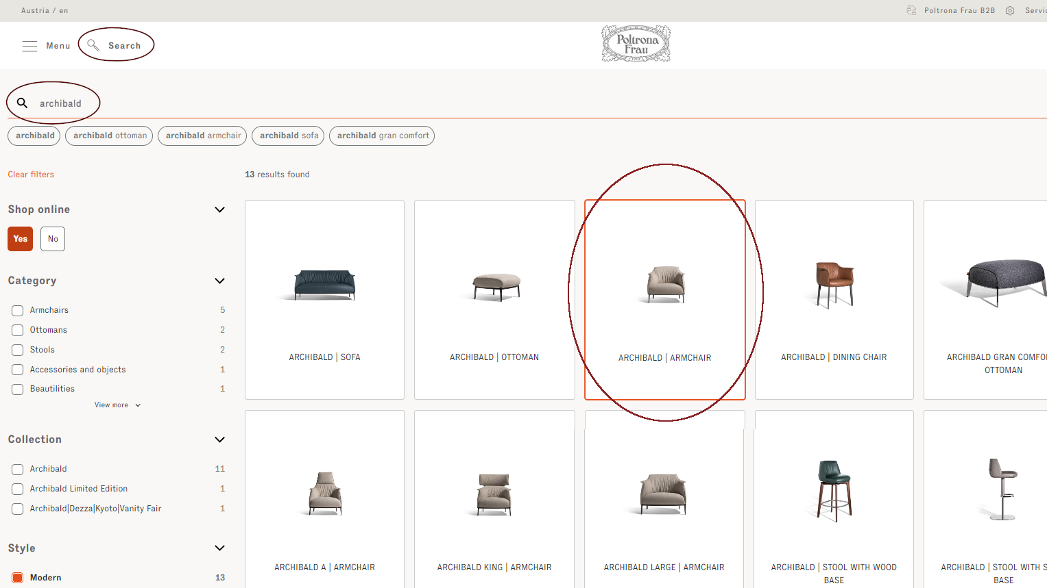This screenshot has width=1047, height=588.
Task: Select the Yes toggle under Shop online
Action: tap(20, 239)
